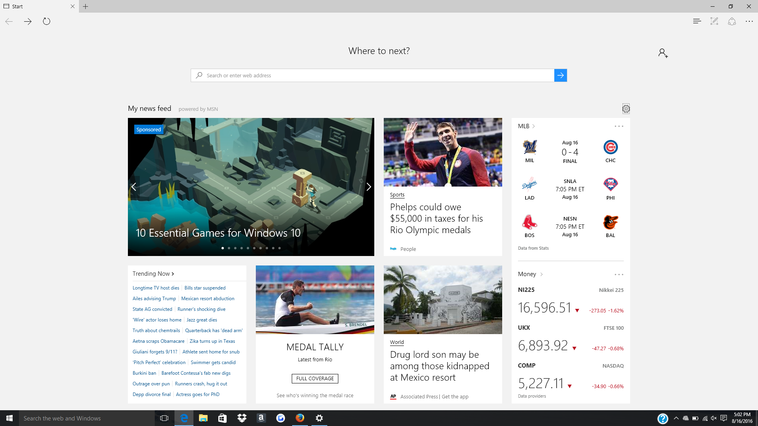The image size is (758, 426).
Task: Click the Phillies team logo
Action: (610, 185)
